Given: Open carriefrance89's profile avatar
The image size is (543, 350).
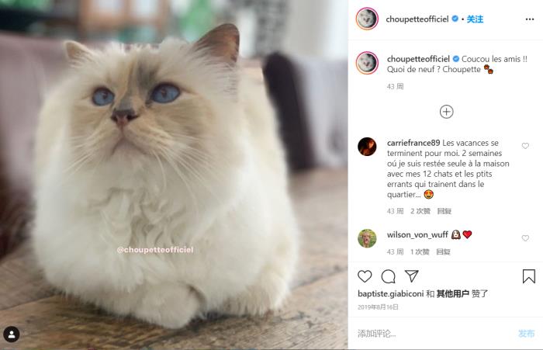Looking at the screenshot, I should pyautogui.click(x=367, y=147).
